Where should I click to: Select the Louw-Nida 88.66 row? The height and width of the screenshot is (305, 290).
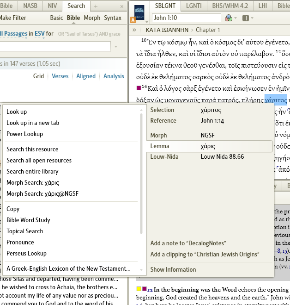pos(211,157)
